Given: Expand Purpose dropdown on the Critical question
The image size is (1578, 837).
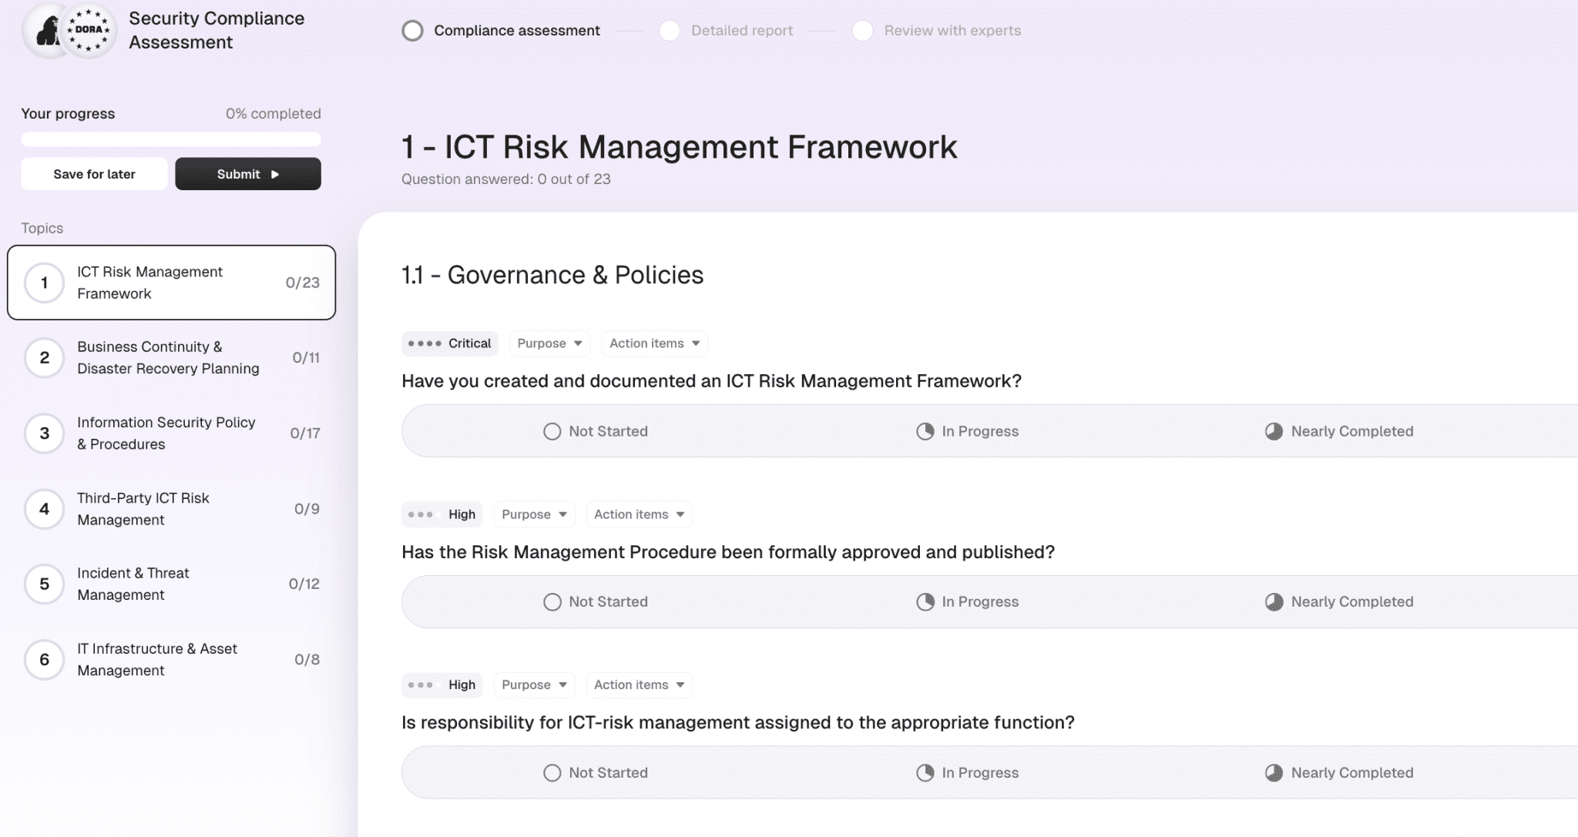Looking at the screenshot, I should [x=549, y=343].
